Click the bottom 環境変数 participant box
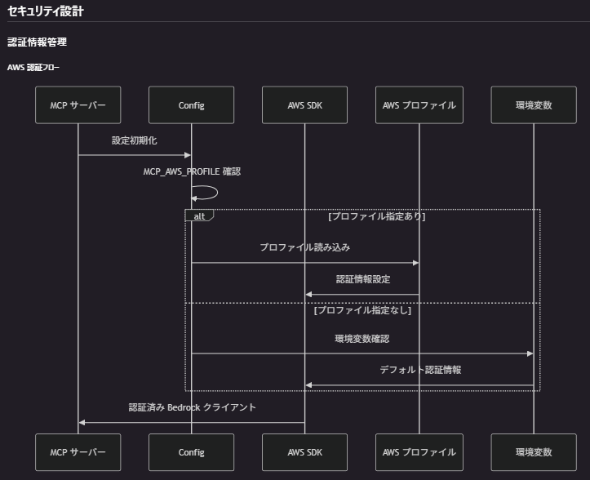Screen dimensions: 590x480 coord(534,452)
